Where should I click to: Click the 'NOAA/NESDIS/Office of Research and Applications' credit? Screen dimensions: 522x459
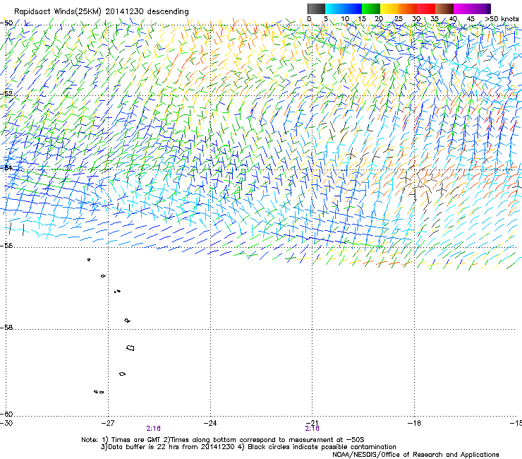tap(415, 455)
